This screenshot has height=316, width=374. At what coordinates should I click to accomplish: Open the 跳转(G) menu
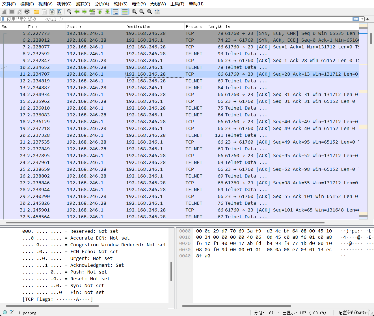tap(64, 4)
